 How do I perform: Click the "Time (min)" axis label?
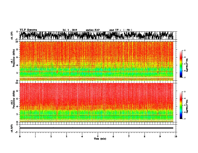pos(100,139)
